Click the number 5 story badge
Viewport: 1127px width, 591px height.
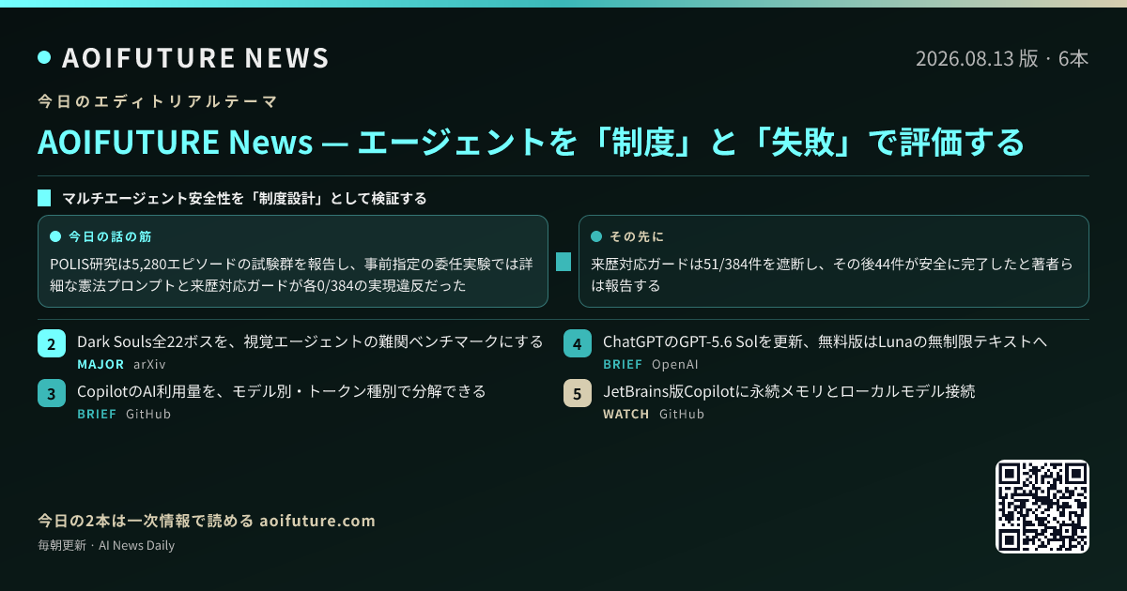[x=578, y=392]
